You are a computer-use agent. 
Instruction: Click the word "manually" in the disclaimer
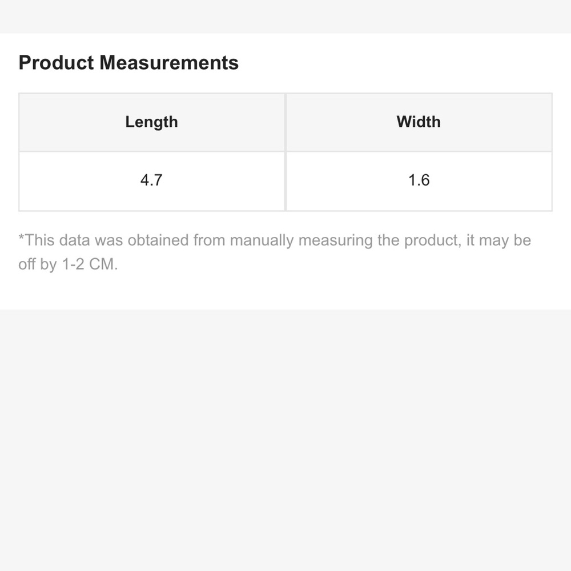click(262, 241)
